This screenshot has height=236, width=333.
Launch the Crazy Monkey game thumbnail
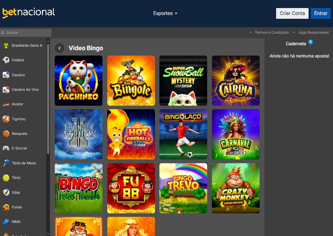pyautogui.click(x=235, y=188)
